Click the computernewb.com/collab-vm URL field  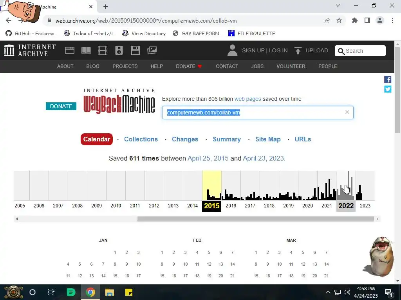point(258,112)
